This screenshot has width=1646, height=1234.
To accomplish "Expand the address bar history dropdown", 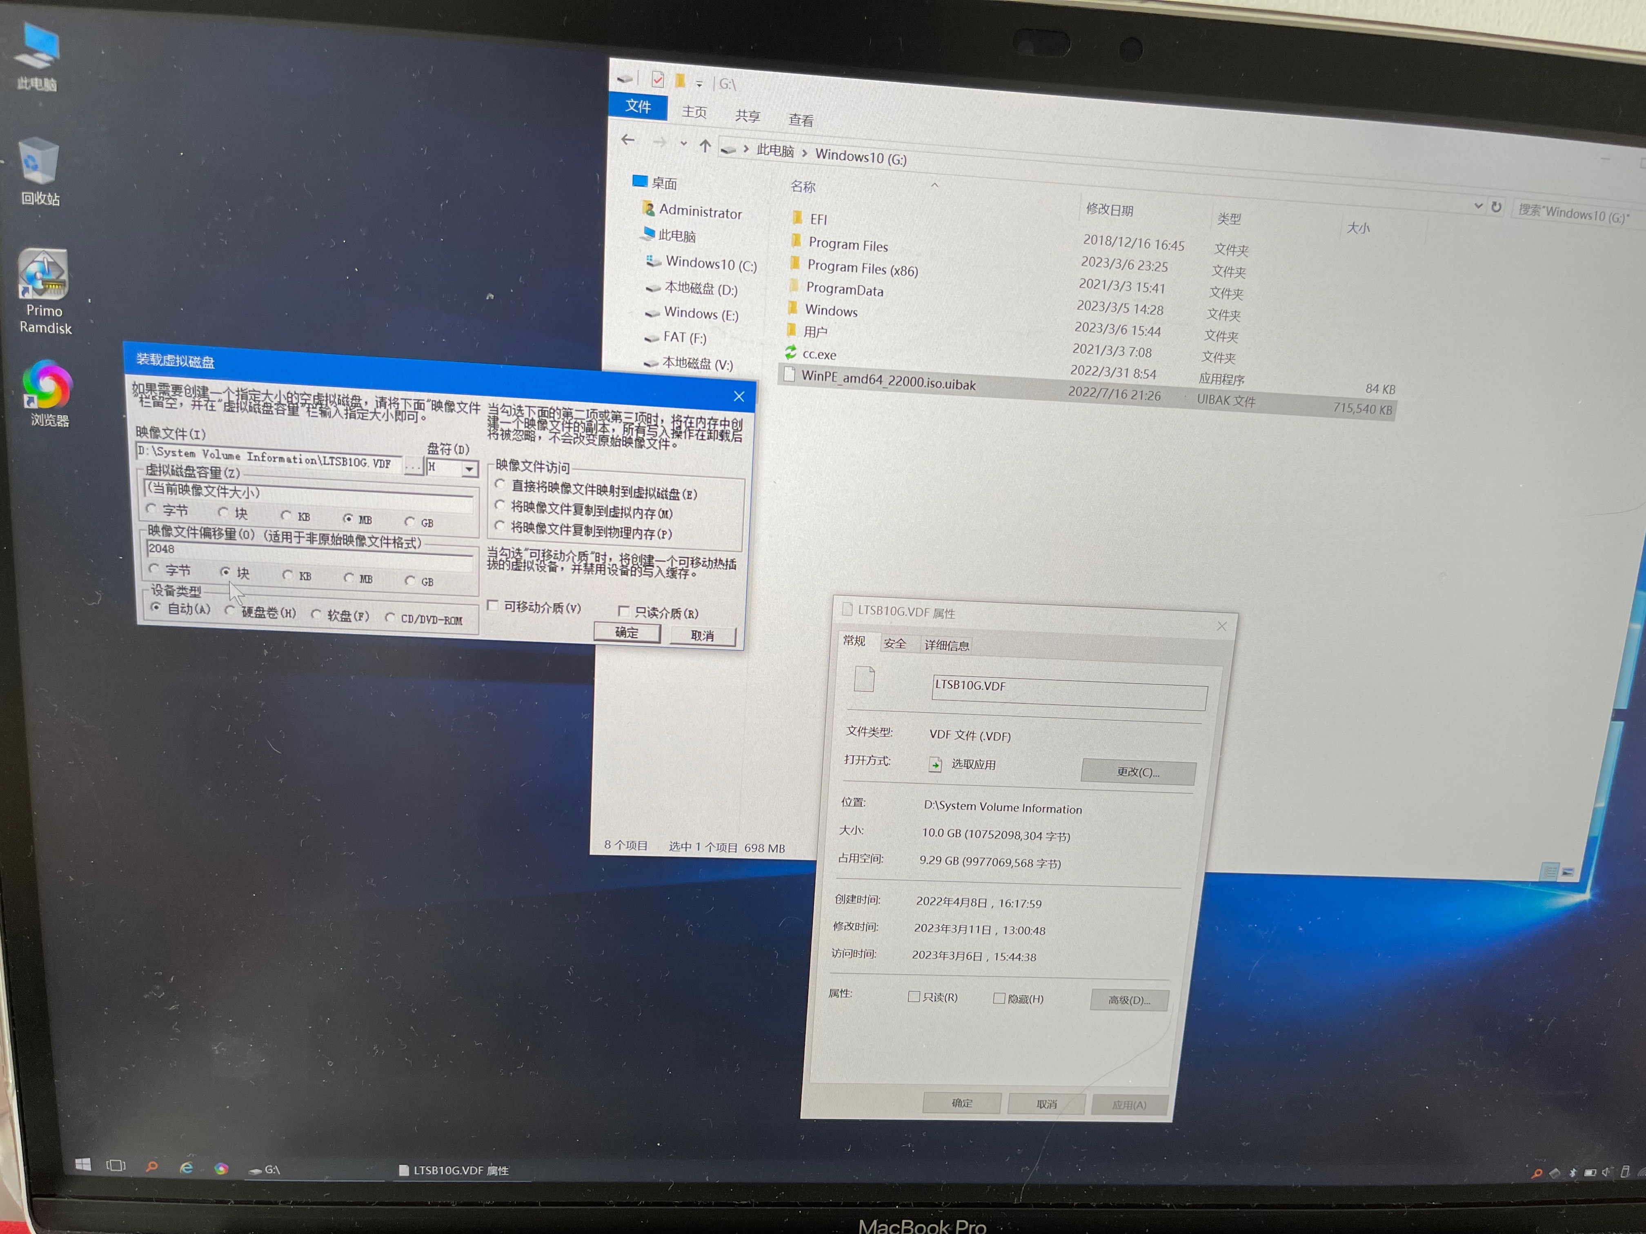I will (1478, 205).
